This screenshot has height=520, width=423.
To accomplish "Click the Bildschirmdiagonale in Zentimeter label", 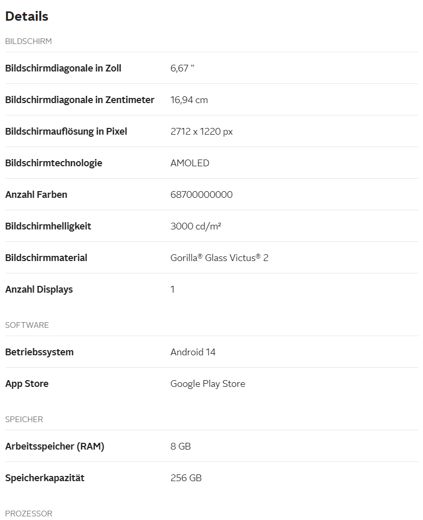I will (x=80, y=100).
